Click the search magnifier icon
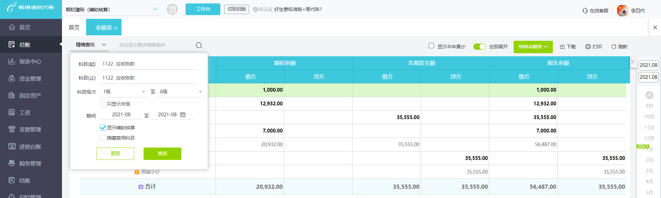 tap(199, 45)
